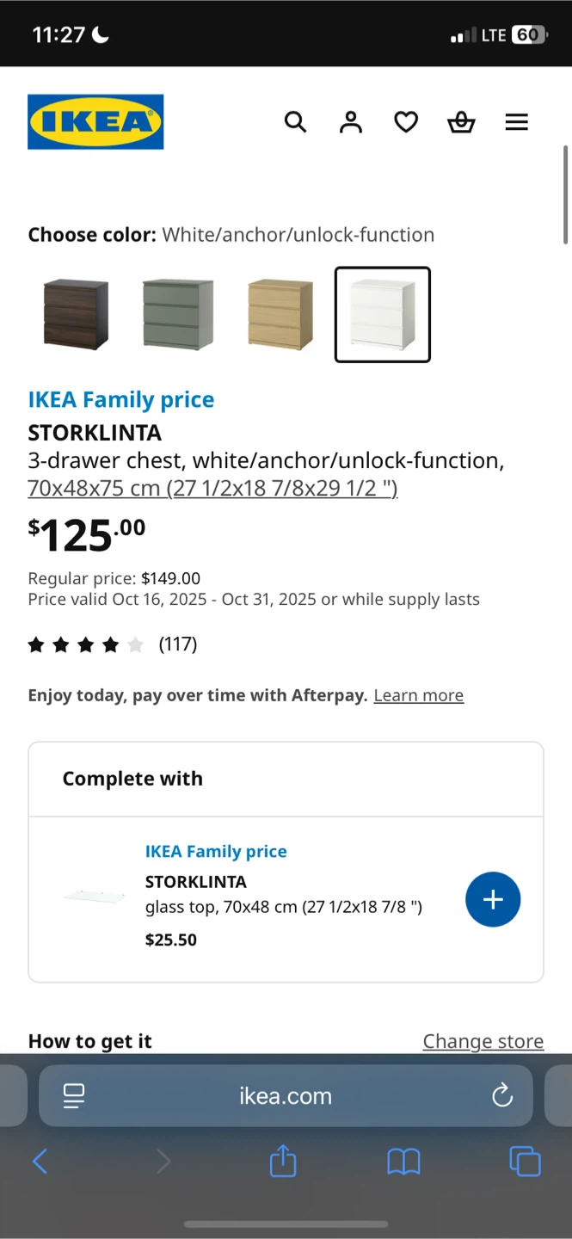Open IKEA search magnifier icon
Viewport: 572px width, 1239px height.
(295, 122)
